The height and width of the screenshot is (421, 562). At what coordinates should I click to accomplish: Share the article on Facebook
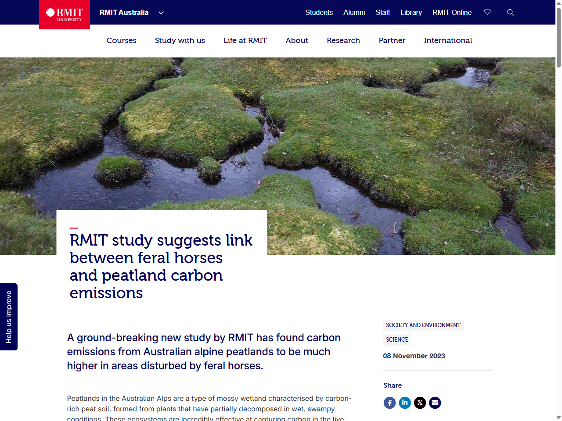[389, 403]
